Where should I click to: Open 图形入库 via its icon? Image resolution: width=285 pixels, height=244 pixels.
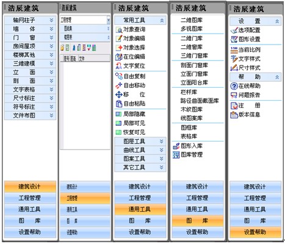176,146
